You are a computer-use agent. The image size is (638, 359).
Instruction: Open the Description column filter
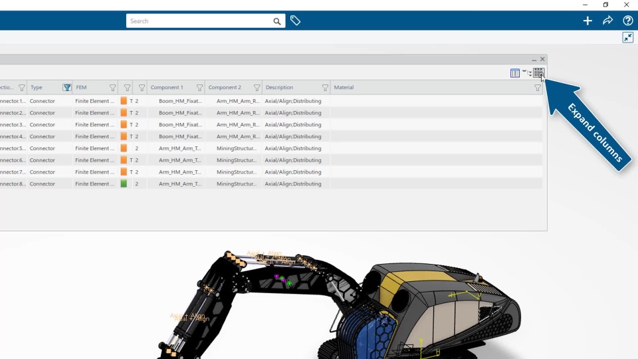[x=325, y=88]
